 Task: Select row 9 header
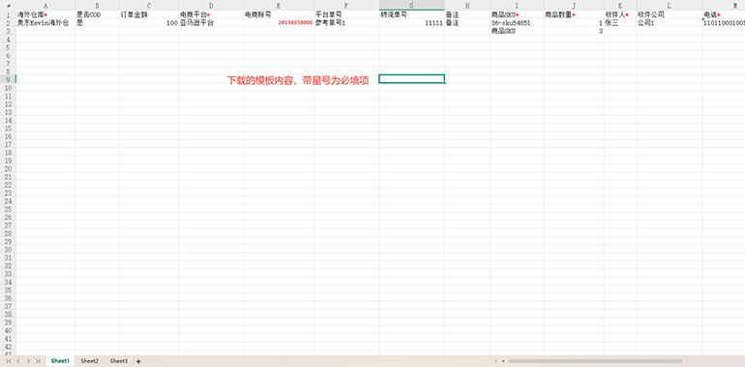pyautogui.click(x=8, y=79)
